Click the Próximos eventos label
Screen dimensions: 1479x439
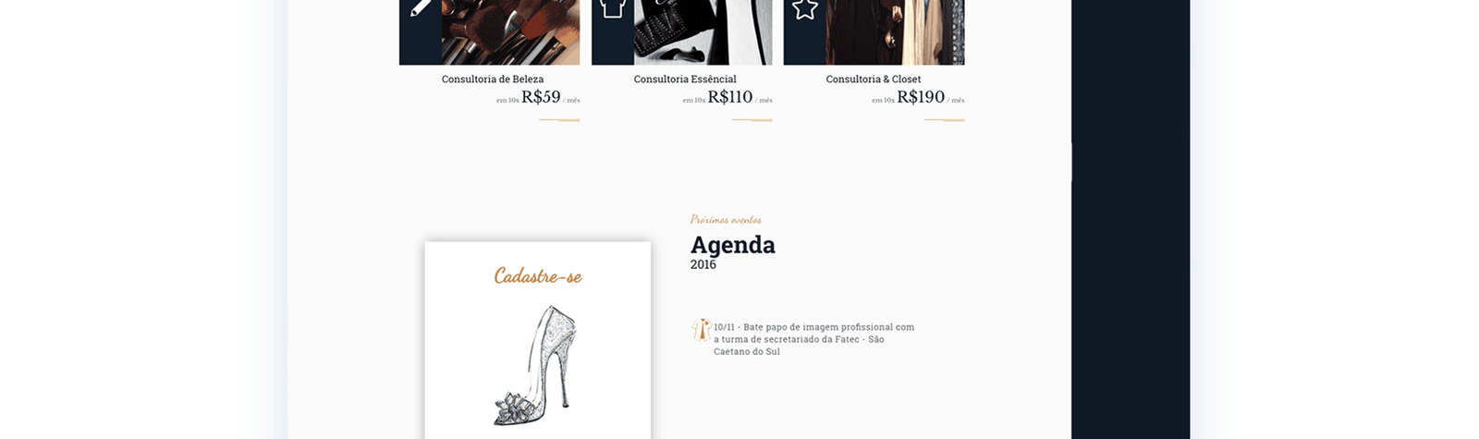pos(726,220)
